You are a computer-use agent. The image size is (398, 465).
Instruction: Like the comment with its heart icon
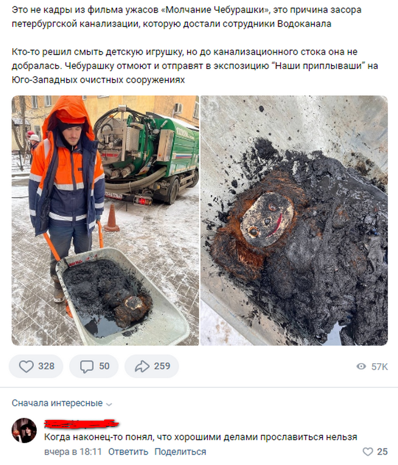click(368, 452)
